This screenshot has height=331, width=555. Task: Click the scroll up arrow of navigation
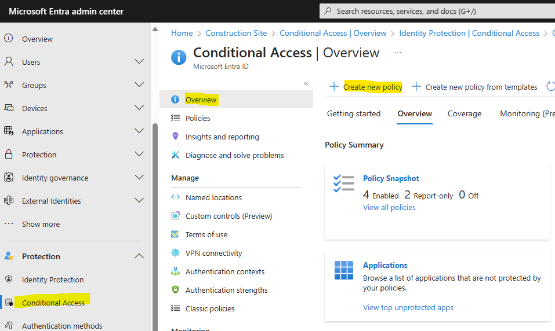(x=155, y=30)
